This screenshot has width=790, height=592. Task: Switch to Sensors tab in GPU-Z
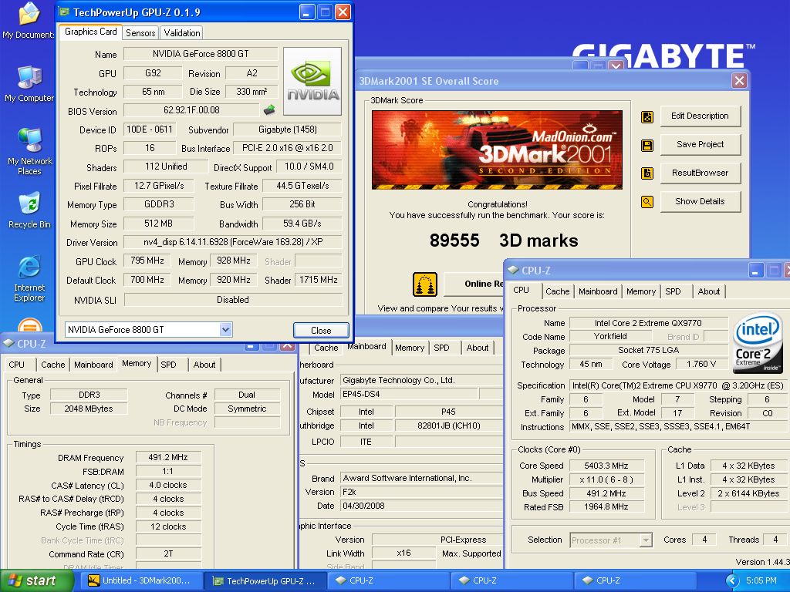(x=140, y=32)
